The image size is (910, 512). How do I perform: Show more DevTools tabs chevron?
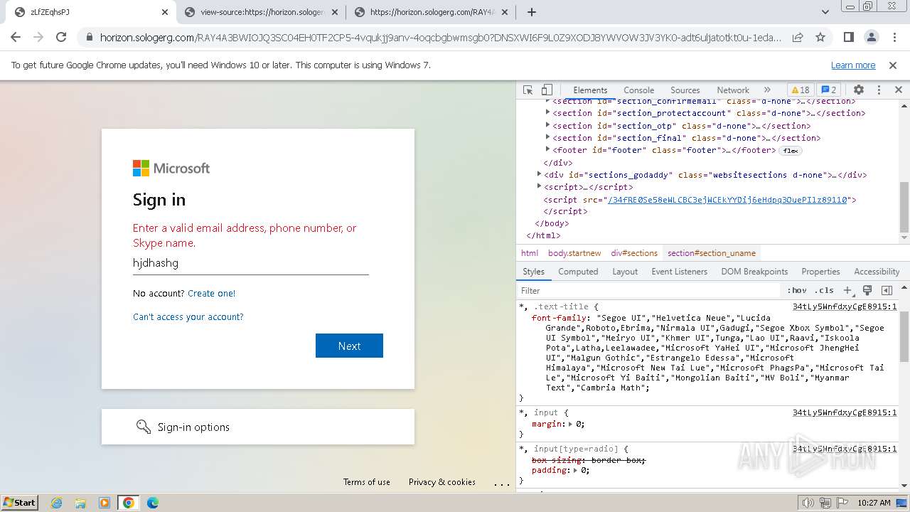(767, 90)
